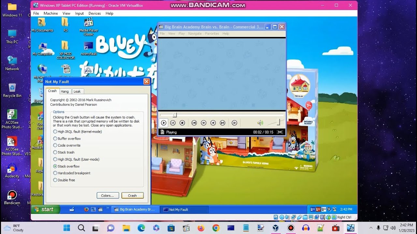Select the XP MOD COLLECTOR folder
Screen dimensions: 417x234
tap(65, 51)
